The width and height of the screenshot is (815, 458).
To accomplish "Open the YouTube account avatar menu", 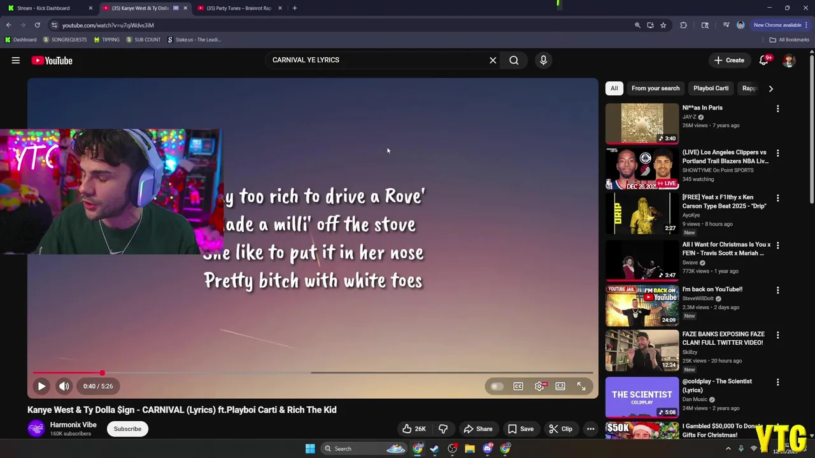I will click(790, 60).
